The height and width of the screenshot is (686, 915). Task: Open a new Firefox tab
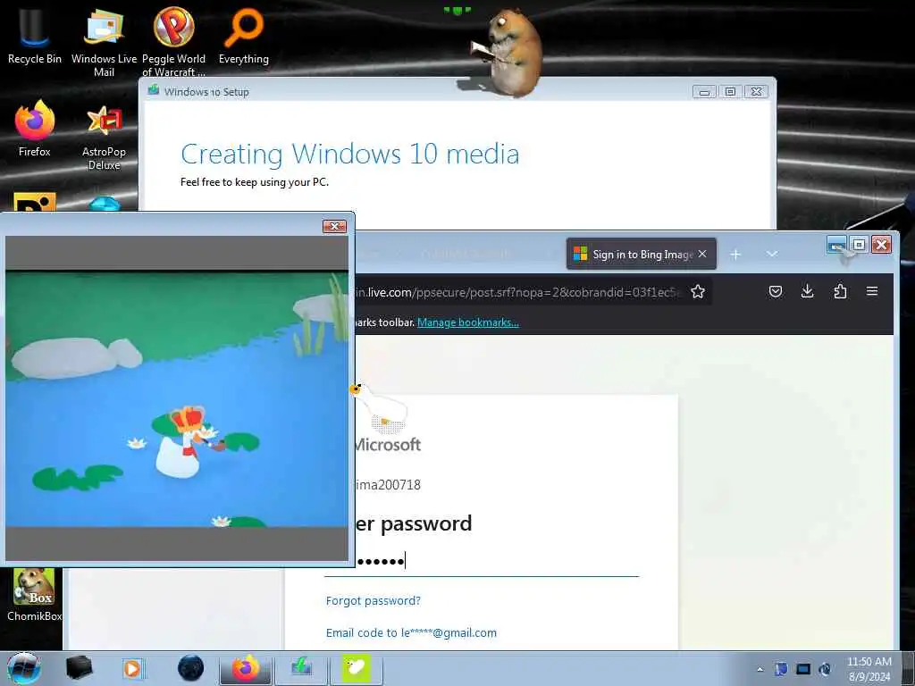[735, 255]
